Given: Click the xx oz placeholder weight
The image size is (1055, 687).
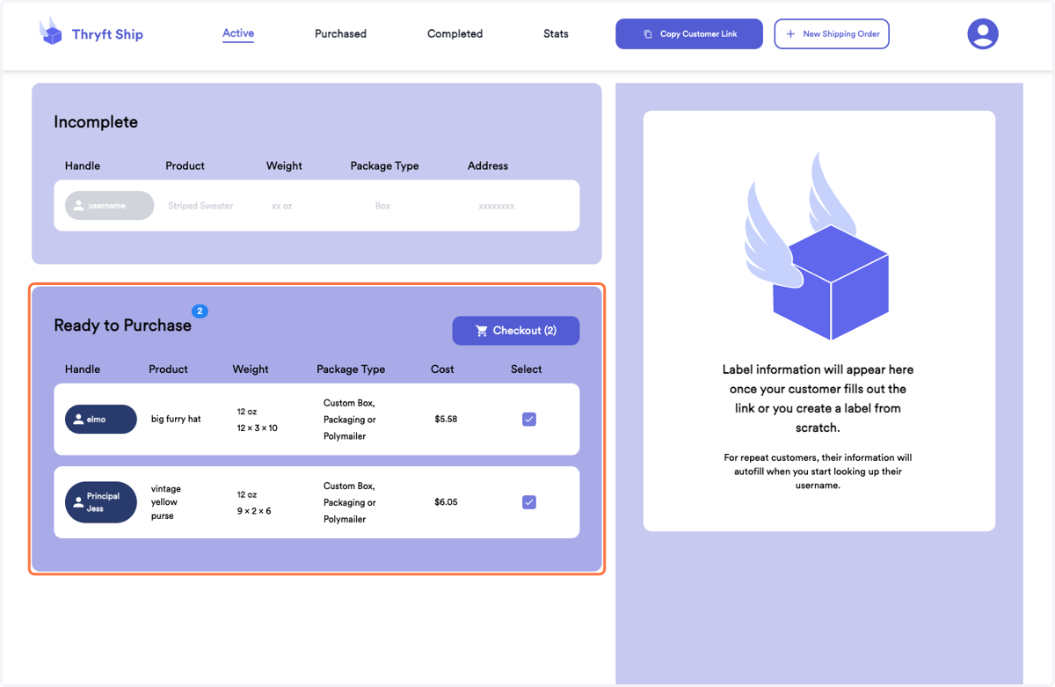Looking at the screenshot, I should (281, 206).
